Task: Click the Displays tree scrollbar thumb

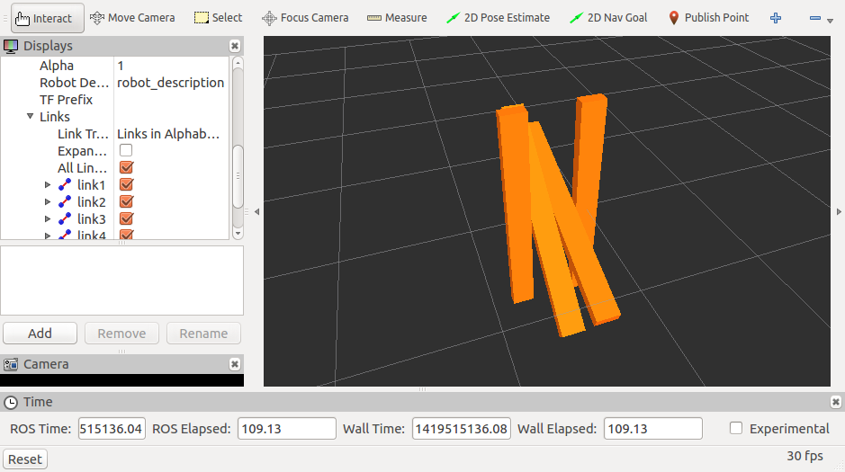Action: pos(238,176)
